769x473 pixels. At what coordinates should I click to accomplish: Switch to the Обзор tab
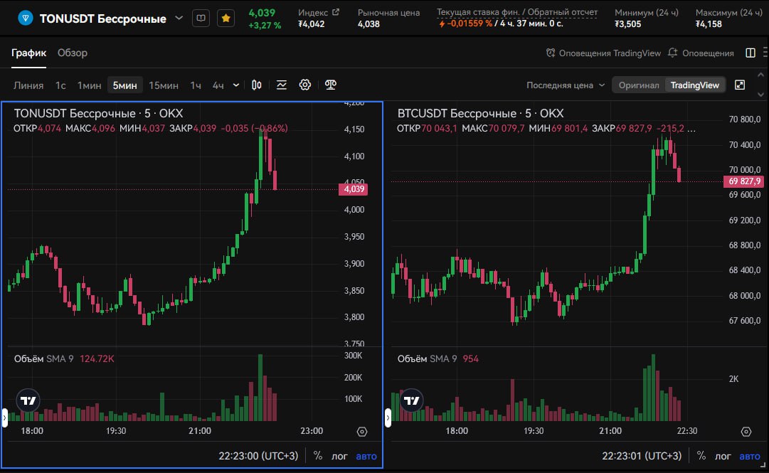pyautogui.click(x=73, y=53)
